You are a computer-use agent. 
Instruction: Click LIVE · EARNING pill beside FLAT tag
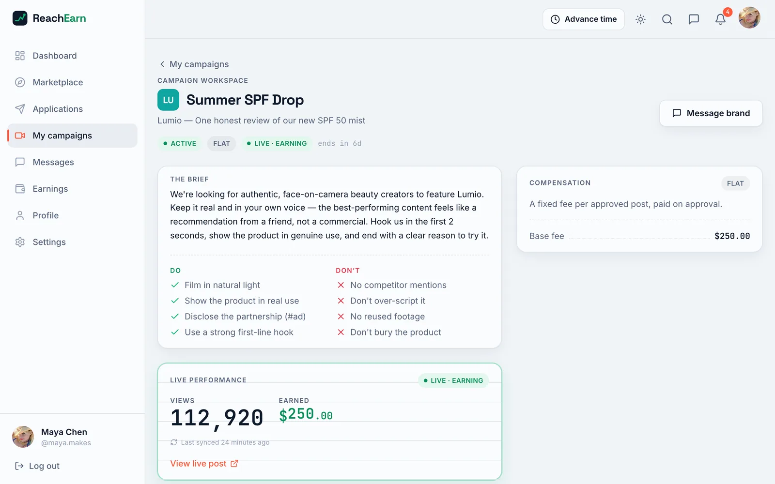pyautogui.click(x=277, y=144)
